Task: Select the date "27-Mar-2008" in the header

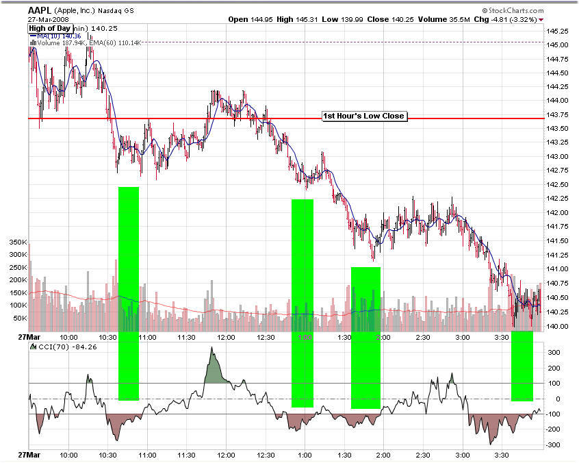Action: pos(49,20)
